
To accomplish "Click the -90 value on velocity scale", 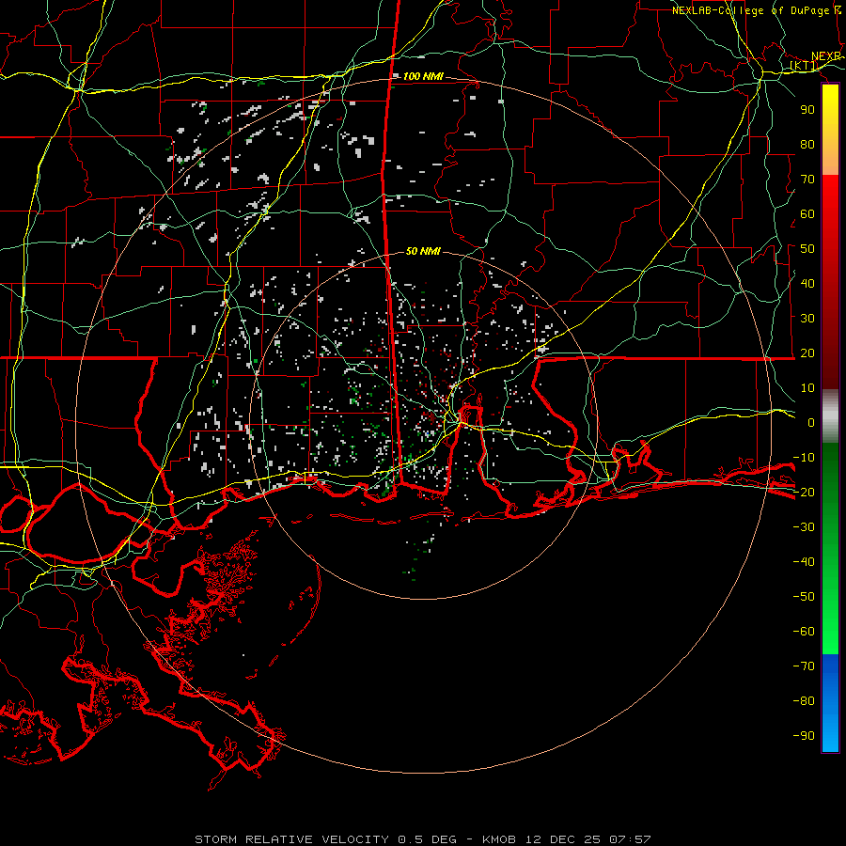I will click(x=804, y=735).
